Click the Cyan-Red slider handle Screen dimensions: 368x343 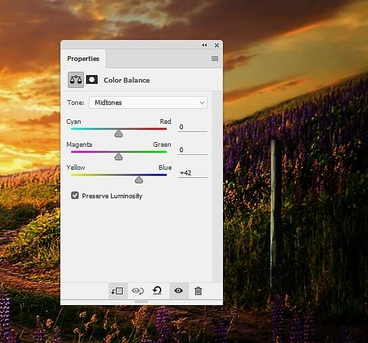(x=119, y=133)
